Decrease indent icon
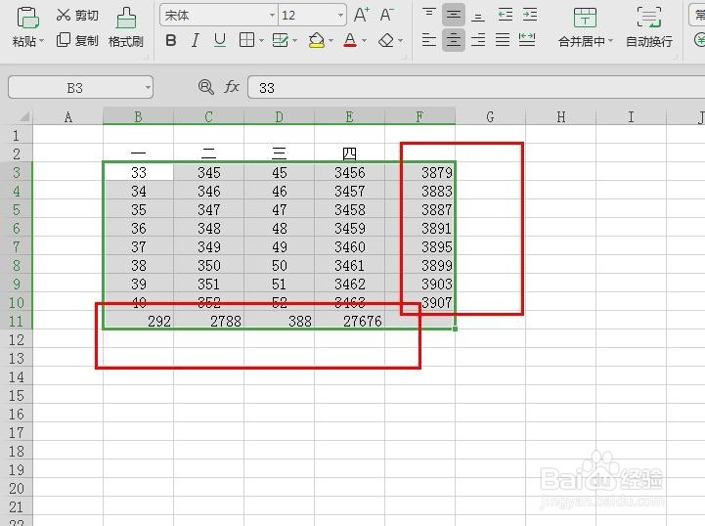Screen dimensions: 705x526 (x=506, y=16)
